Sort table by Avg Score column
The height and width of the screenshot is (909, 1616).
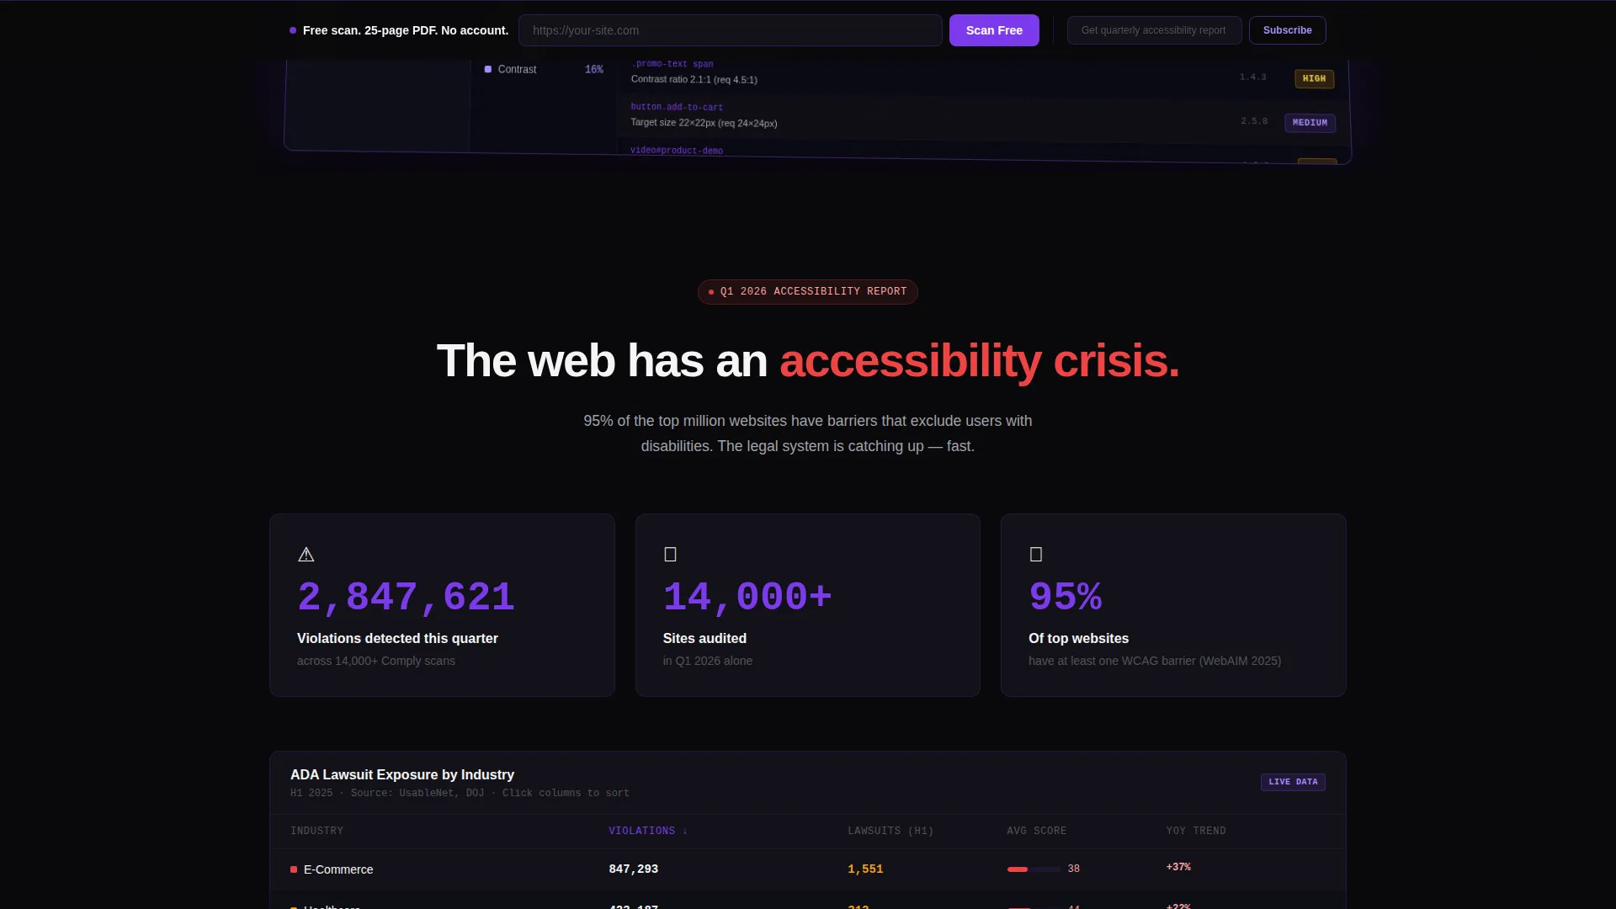[x=1036, y=831]
